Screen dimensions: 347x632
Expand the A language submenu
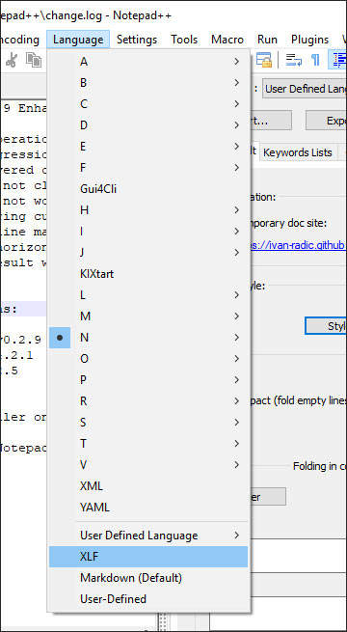tap(148, 62)
